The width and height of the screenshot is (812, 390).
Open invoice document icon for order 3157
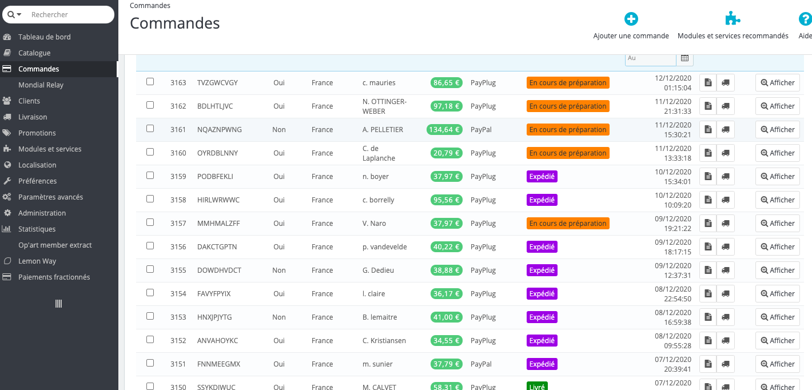click(708, 224)
